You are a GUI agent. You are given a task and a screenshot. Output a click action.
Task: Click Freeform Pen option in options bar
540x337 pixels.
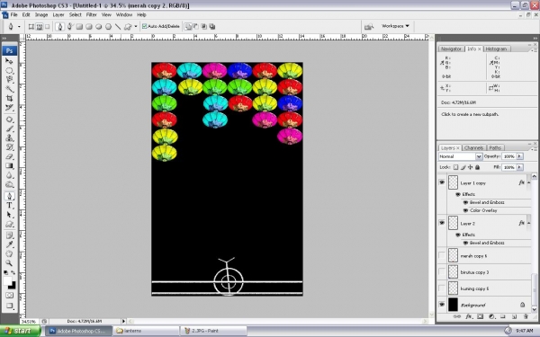69,26
